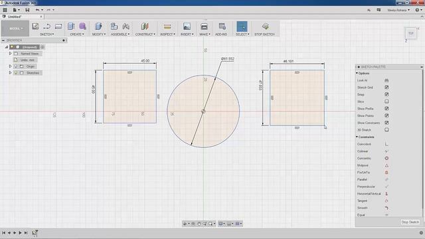Click the Save icon
The width and height of the screenshot is (425, 239).
point(27,10)
